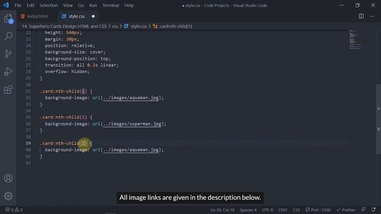The height and width of the screenshot is (214, 381).
Task: Select the style.css tab
Action: coord(77,16)
